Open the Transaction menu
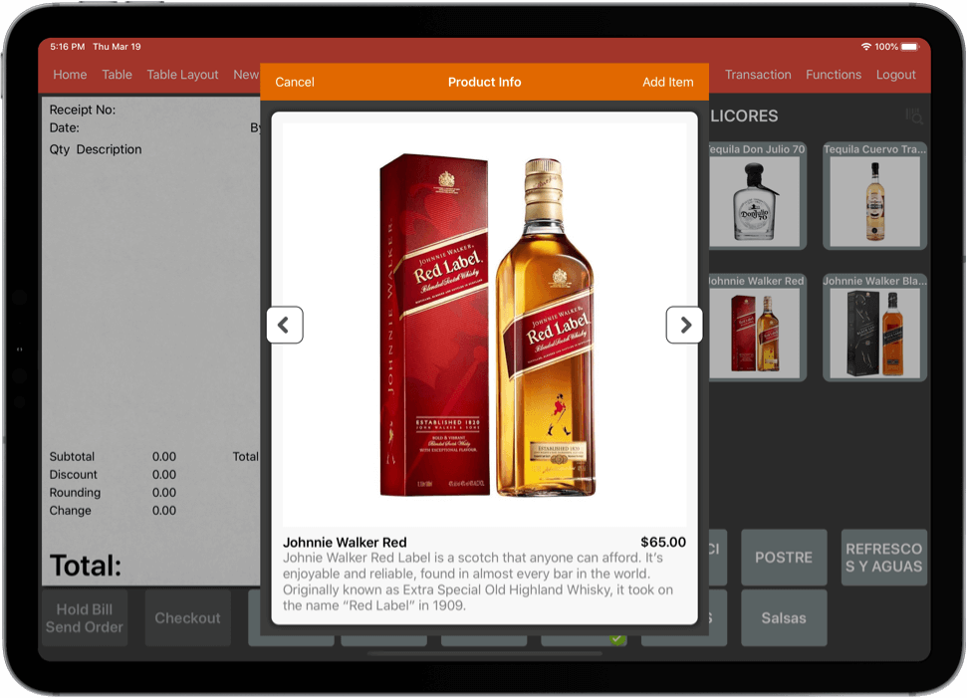This screenshot has width=967, height=698. (x=758, y=75)
